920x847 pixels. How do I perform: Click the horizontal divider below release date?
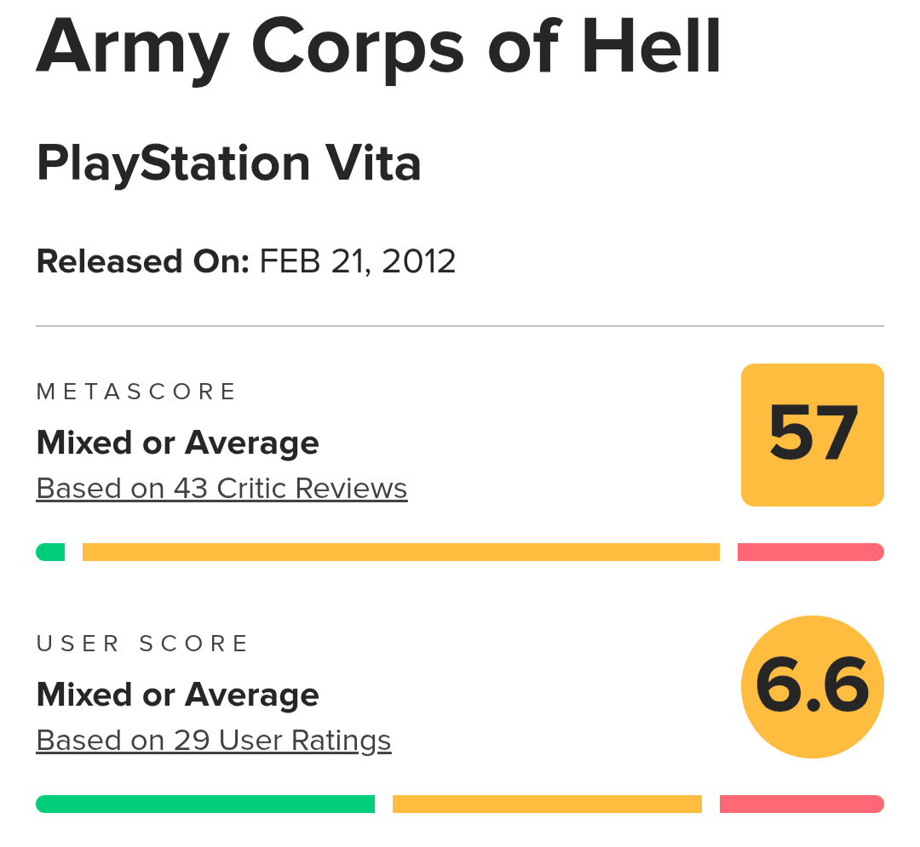click(460, 326)
